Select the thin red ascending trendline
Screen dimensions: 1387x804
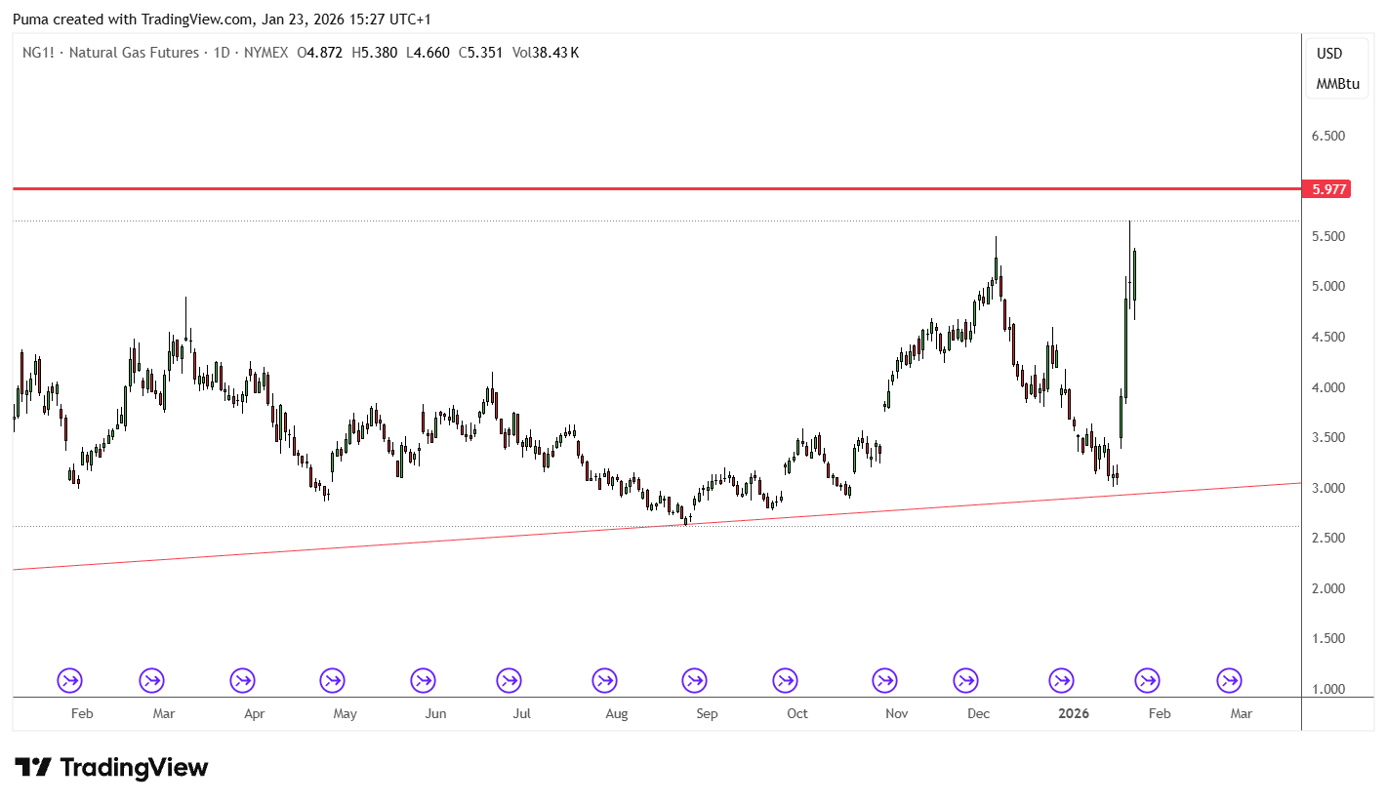tap(657, 526)
